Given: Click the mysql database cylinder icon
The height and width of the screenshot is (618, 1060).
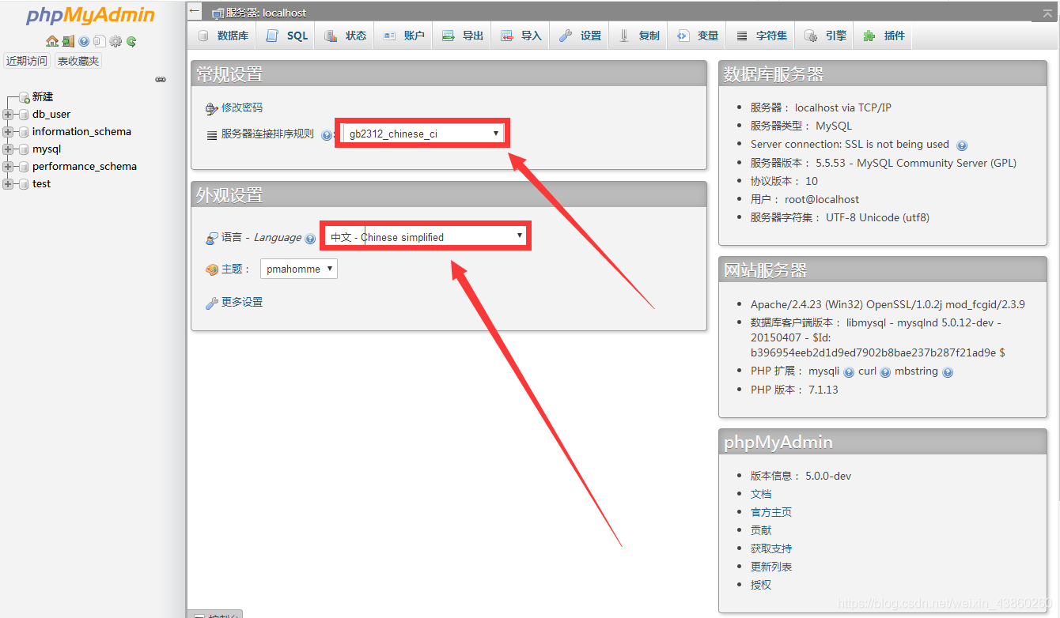Looking at the screenshot, I should pyautogui.click(x=25, y=149).
